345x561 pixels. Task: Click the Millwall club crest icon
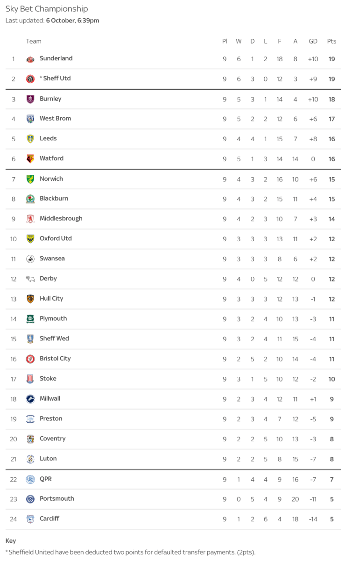(x=30, y=399)
